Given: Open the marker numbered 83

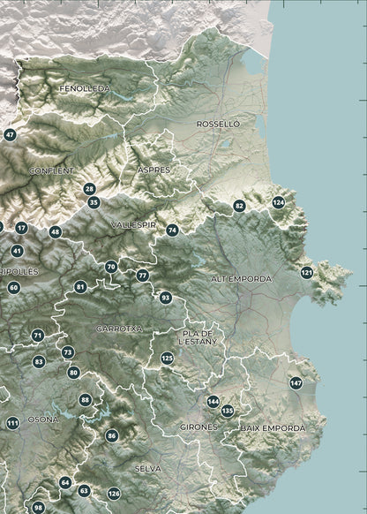Looking at the screenshot, I should [x=39, y=362].
